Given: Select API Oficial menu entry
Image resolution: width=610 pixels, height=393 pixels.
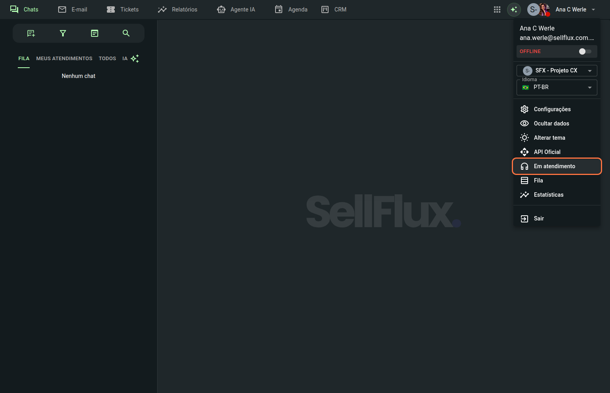Looking at the screenshot, I should click(547, 152).
